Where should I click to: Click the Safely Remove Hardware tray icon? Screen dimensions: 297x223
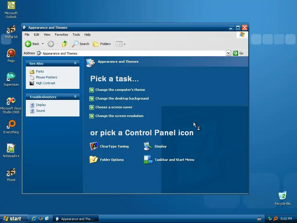coord(270,219)
